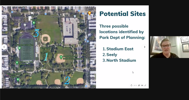Advance to the next slide arrow
The height and width of the screenshot is (100, 189).
point(145,47)
